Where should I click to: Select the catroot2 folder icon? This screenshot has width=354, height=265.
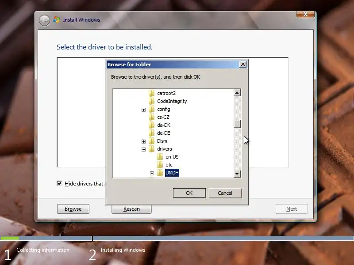151,93
